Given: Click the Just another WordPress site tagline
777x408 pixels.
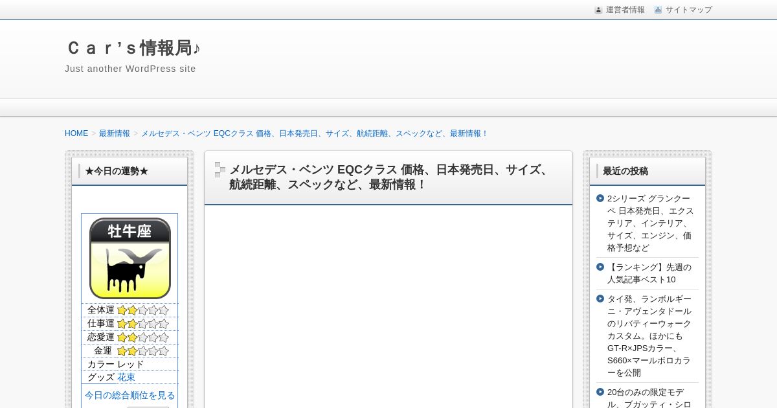Looking at the screenshot, I should pyautogui.click(x=130, y=69).
